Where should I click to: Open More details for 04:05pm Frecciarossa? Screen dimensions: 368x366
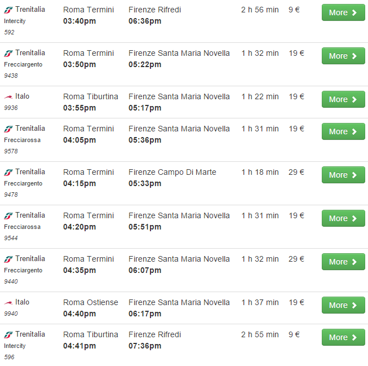point(343,131)
